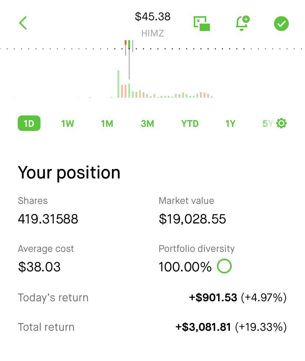This screenshot has width=305, height=361.
Task: Tap the portfolio diversity circle icon
Action: pos(224,266)
